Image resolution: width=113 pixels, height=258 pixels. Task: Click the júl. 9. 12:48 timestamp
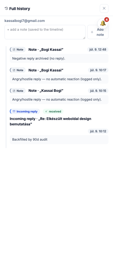tap(98, 50)
